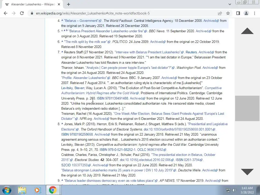The height and width of the screenshot is (195, 260).
Task: Open Archived link after AP NEWS citation
Action: pos(213,181)
